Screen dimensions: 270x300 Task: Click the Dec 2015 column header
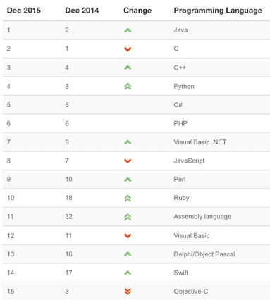(24, 11)
